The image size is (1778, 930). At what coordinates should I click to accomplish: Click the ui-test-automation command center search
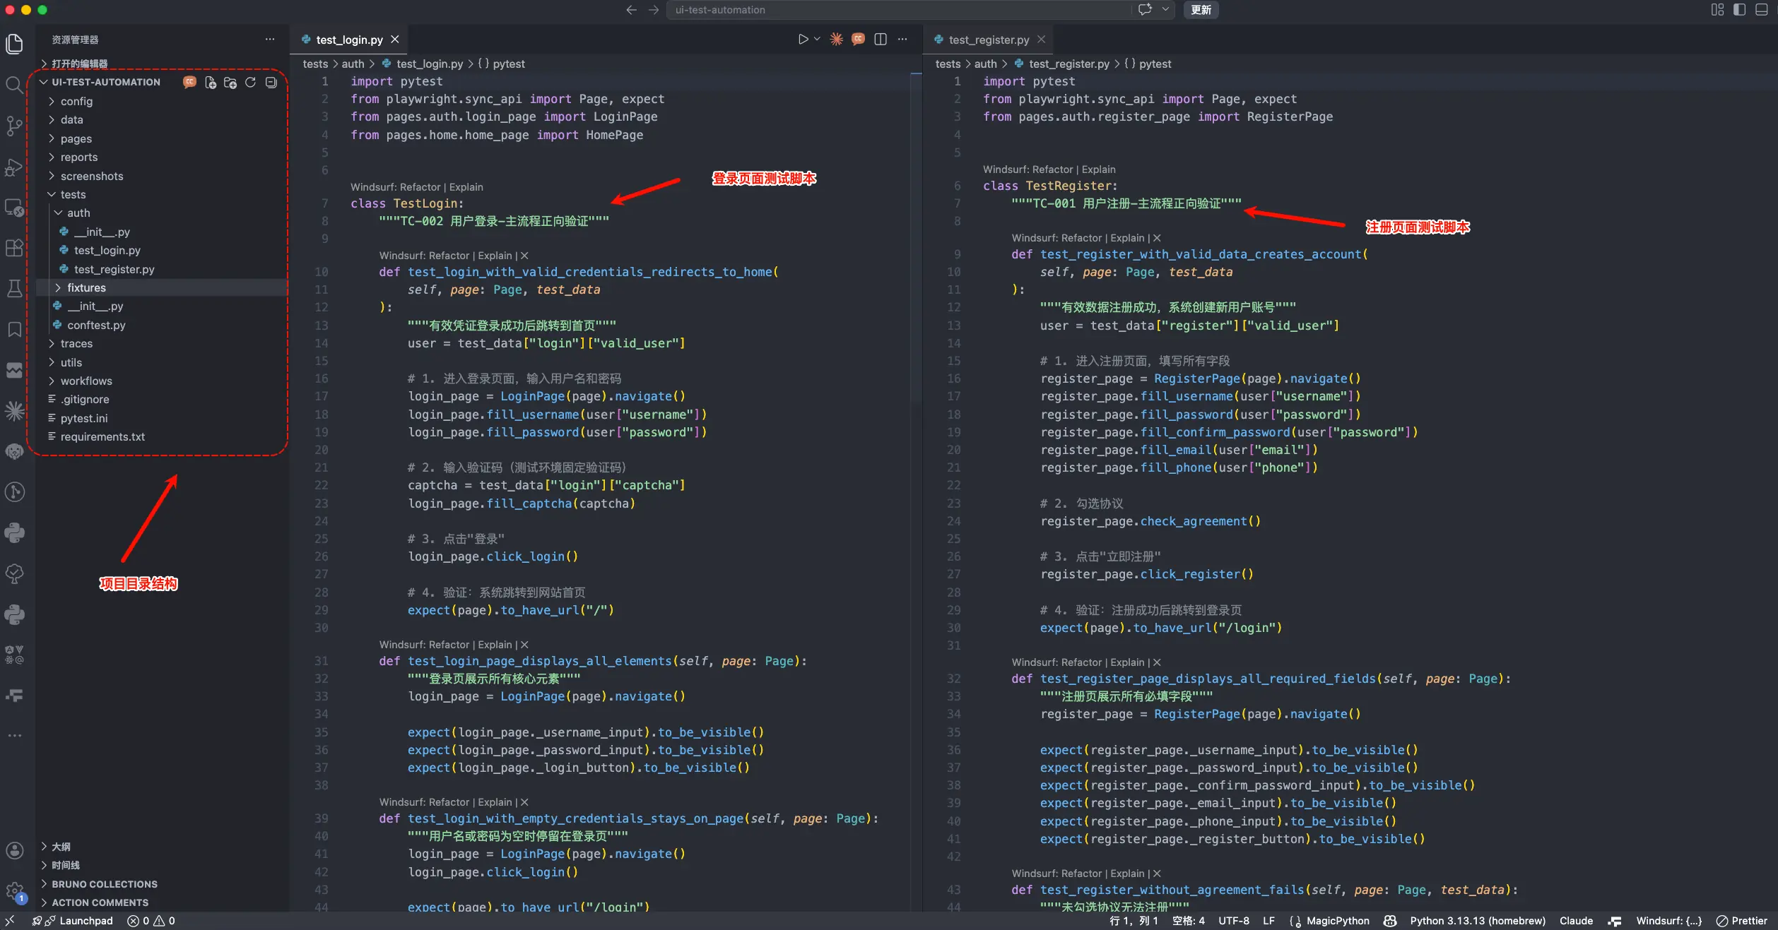[x=899, y=10]
